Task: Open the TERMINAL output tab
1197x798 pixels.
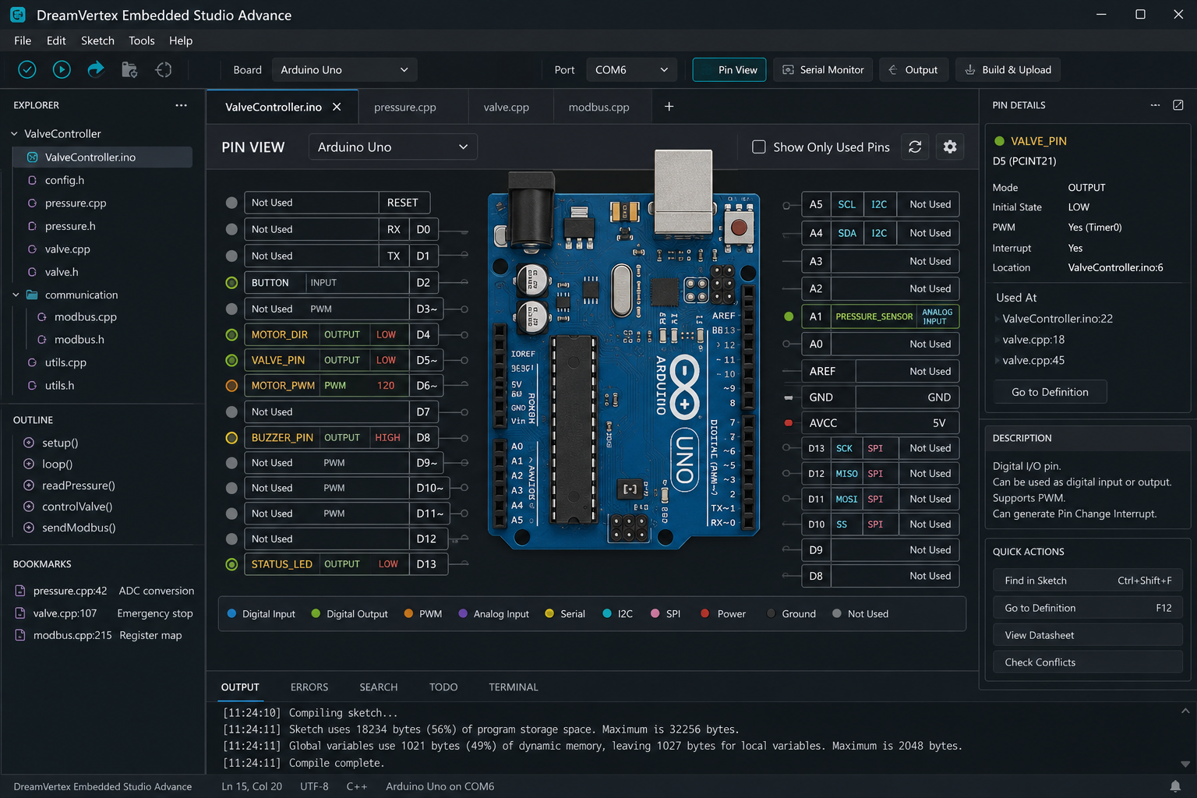Action: coord(514,687)
